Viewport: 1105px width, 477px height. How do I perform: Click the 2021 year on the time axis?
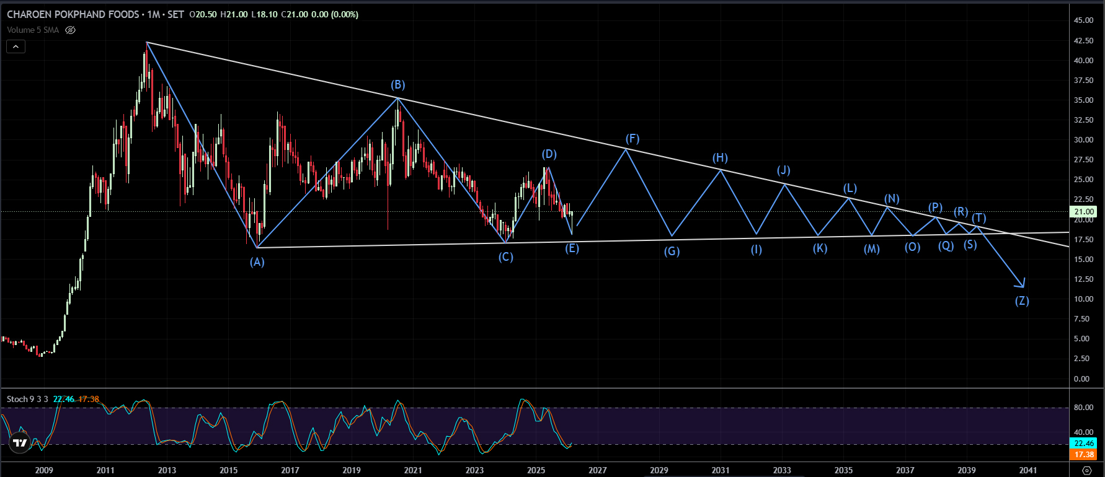click(x=413, y=470)
